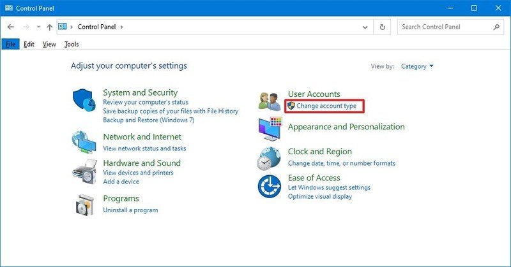
Task: Click Add a device link
Action: click(x=121, y=182)
